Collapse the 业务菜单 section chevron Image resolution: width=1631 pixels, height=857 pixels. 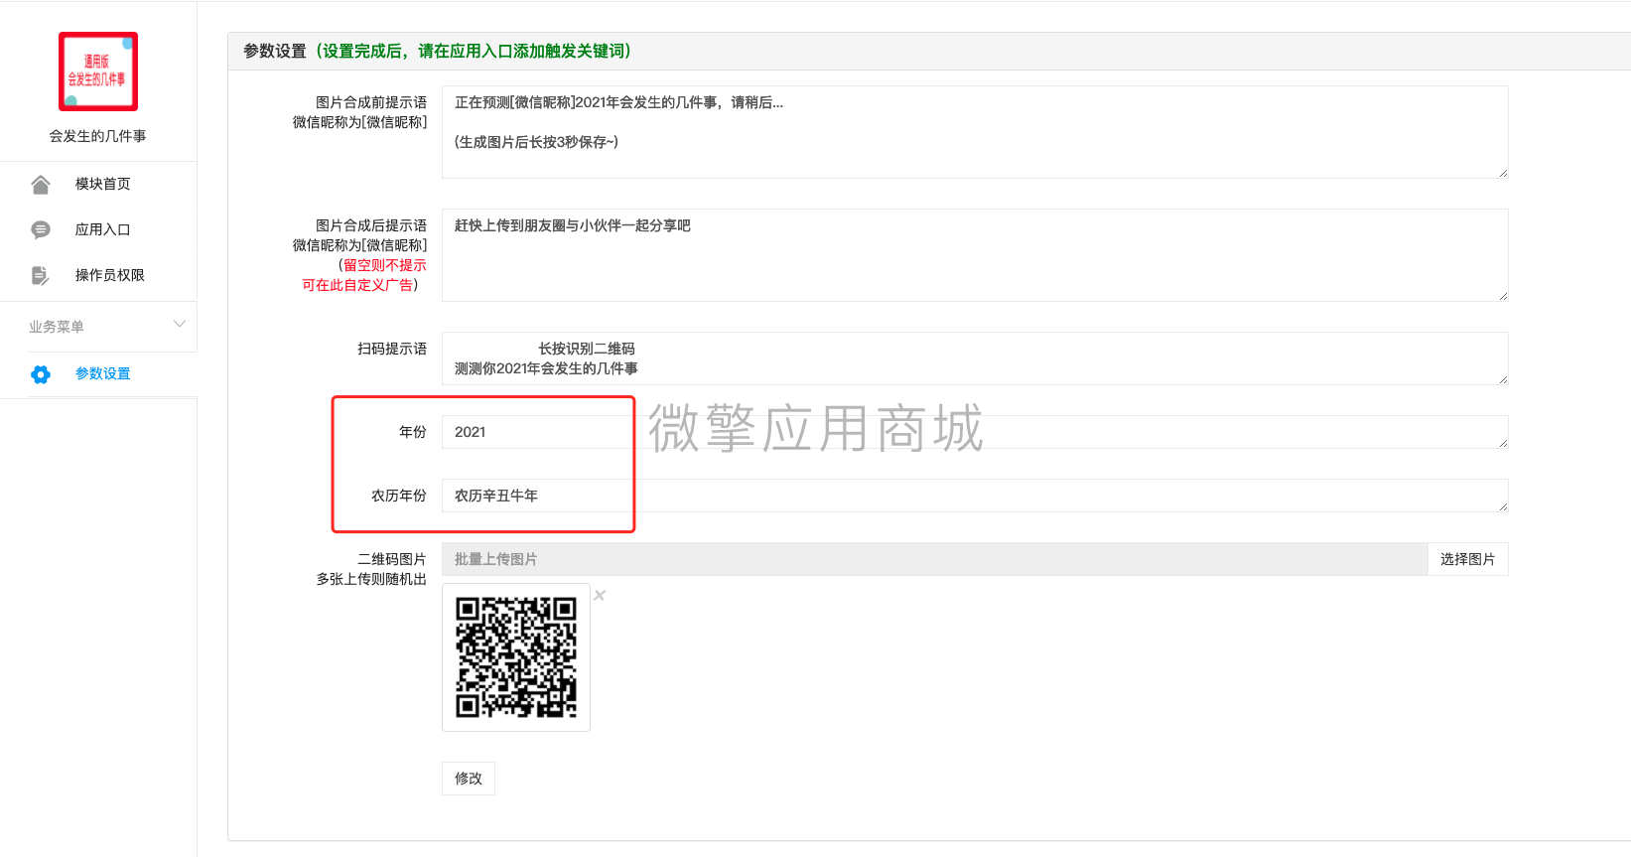180,324
